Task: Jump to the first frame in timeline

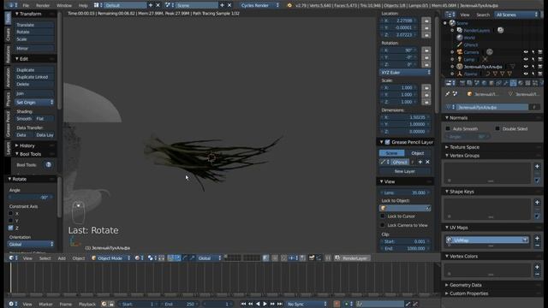Action: (243, 305)
